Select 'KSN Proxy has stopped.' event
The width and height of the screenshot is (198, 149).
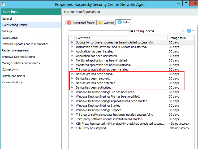[131, 128]
